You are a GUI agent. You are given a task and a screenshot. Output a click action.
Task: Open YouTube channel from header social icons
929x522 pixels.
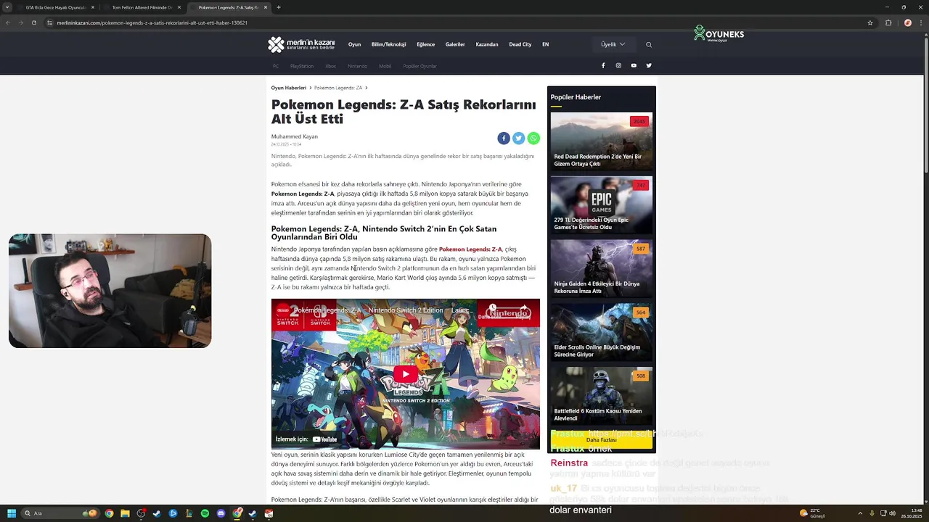[634, 66]
